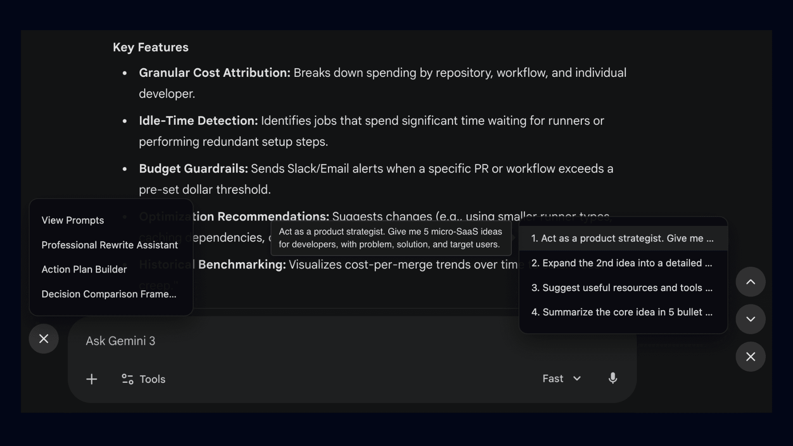
Task: Dismiss prompt navigator with right X button
Action: (750, 357)
